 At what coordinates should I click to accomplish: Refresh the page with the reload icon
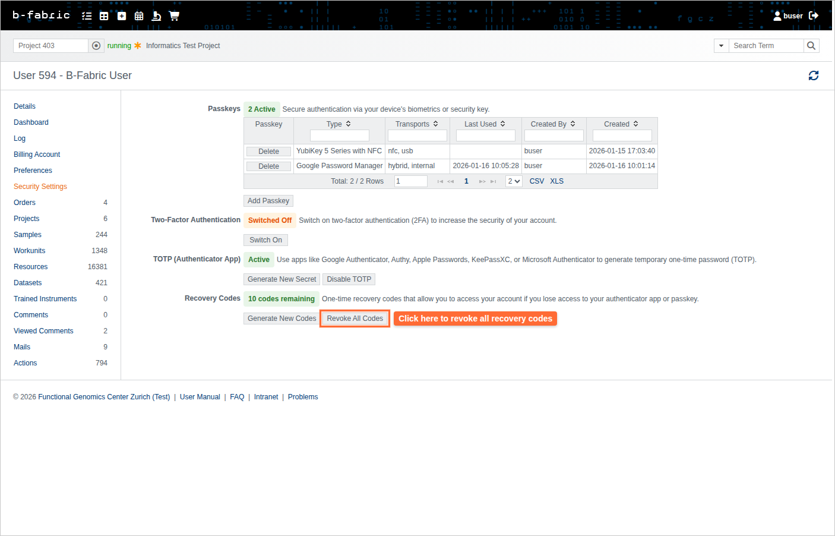click(813, 75)
